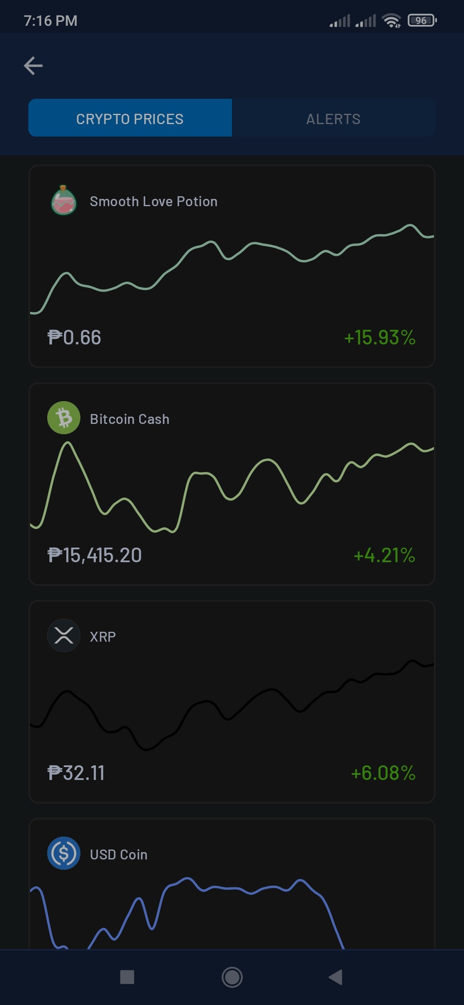
Task: Tap the +6.08% XRP change
Action: pos(383,773)
